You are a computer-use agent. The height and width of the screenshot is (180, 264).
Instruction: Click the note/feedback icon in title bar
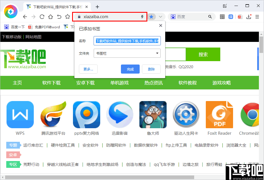(225, 6)
